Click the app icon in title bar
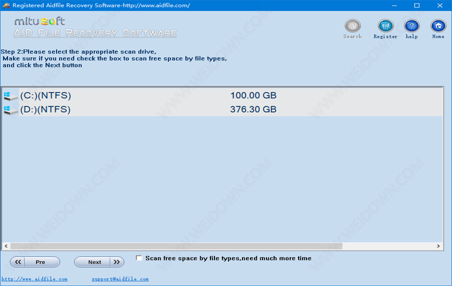Screen dimensions: 452x286 point(7,5)
